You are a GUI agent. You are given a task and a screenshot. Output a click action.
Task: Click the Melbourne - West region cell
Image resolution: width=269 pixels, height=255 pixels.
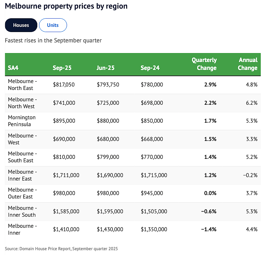click(x=22, y=139)
